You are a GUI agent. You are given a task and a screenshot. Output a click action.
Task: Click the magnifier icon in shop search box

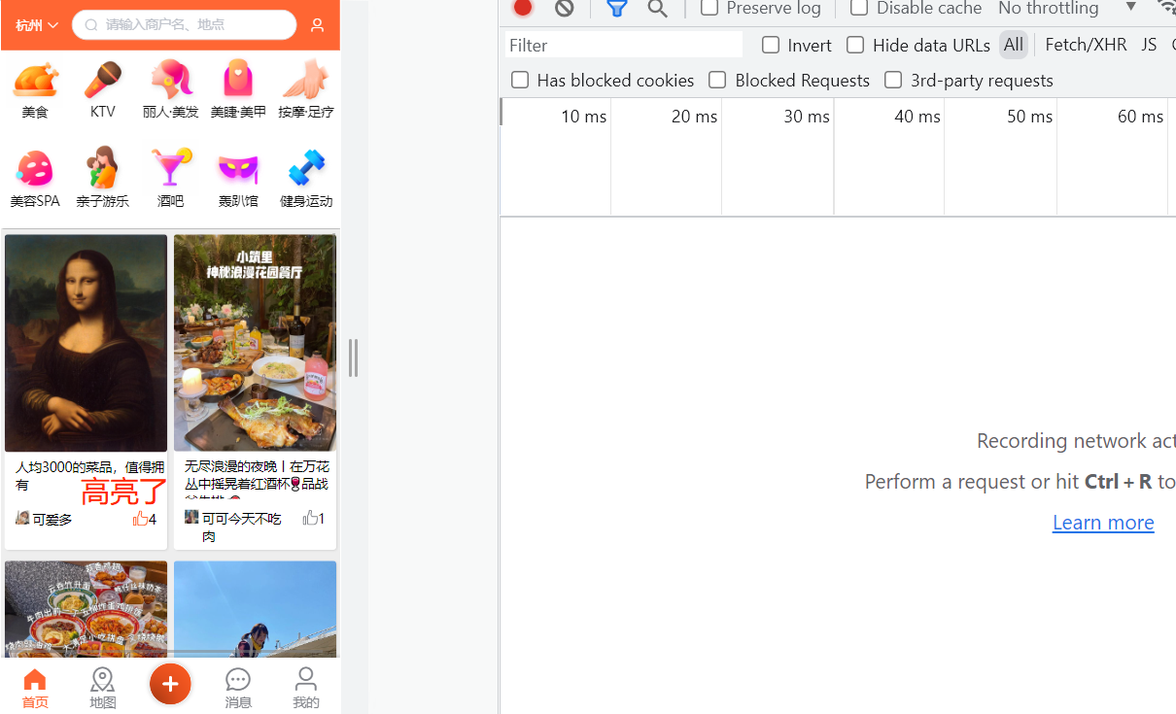[91, 25]
